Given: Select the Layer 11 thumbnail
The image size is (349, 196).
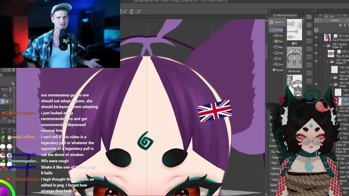Looking at the screenshot, I should pyautogui.click(x=334, y=69).
